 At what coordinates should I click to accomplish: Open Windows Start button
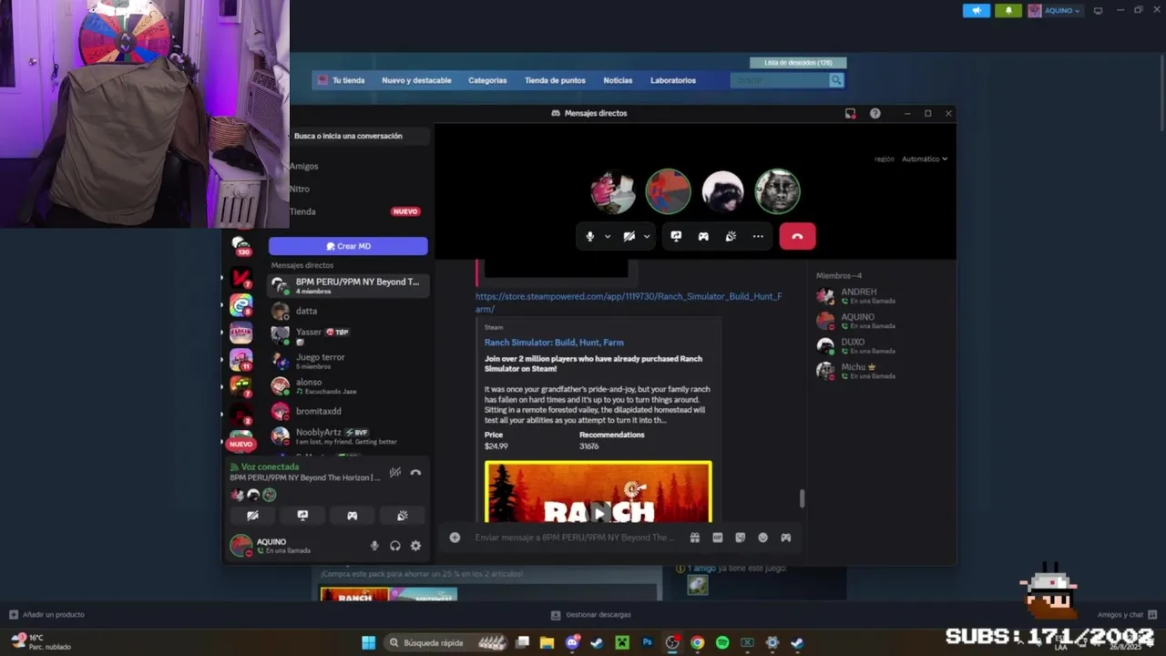tap(368, 642)
